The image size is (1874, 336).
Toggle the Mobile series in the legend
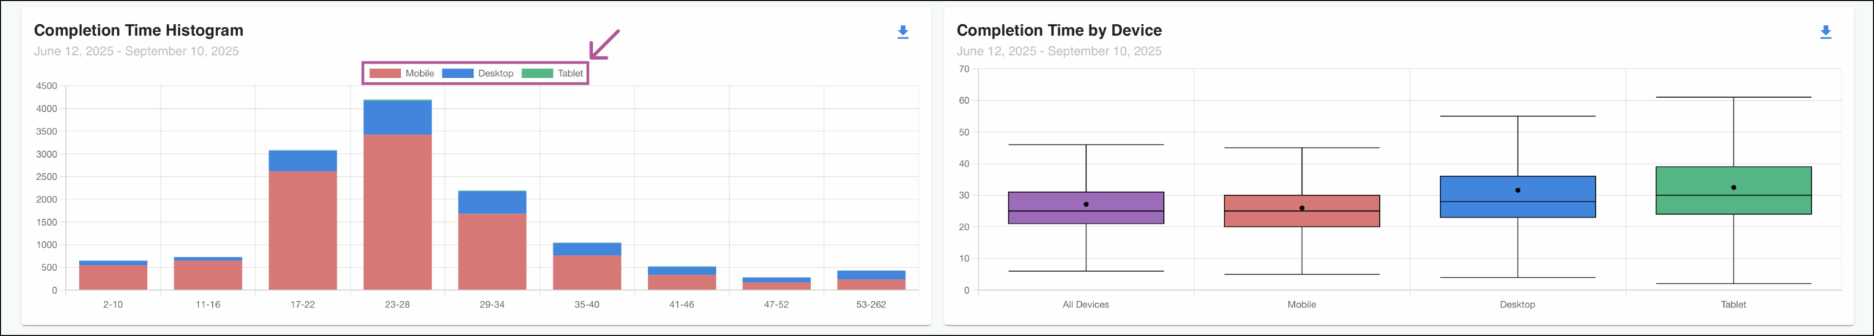point(419,74)
